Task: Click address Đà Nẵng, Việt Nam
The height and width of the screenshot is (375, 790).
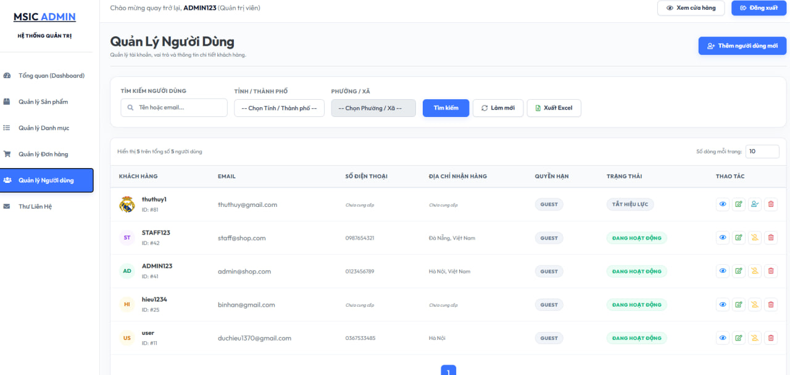Action: click(452, 238)
